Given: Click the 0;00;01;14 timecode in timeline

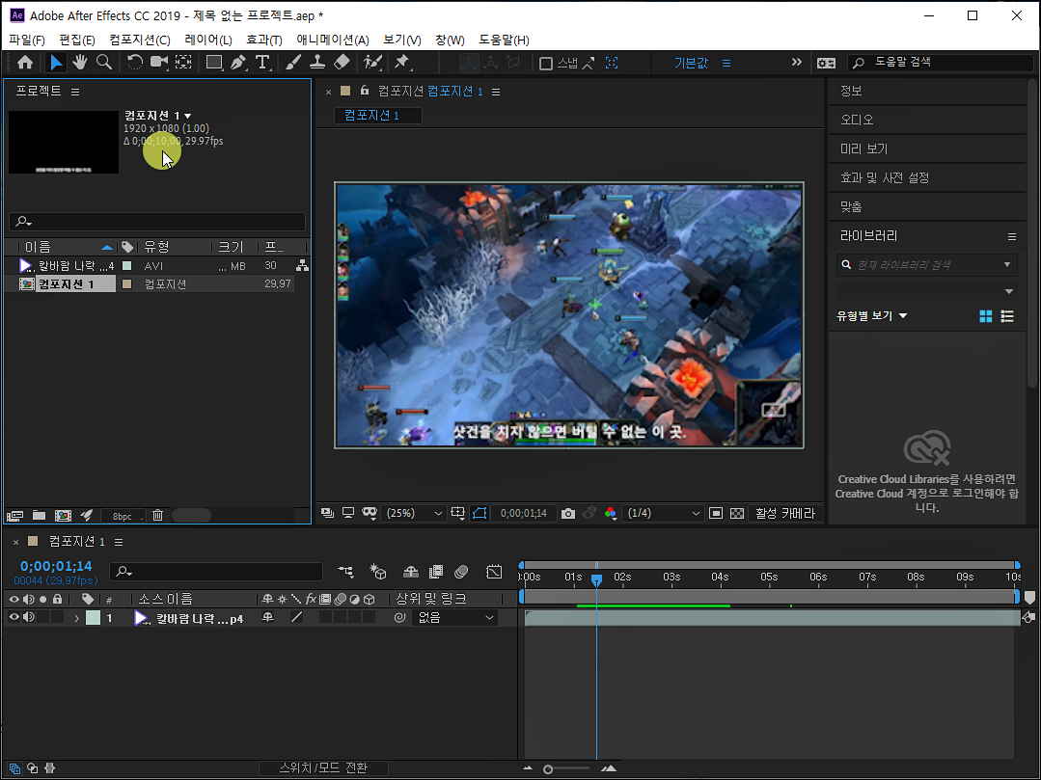Looking at the screenshot, I should (x=56, y=566).
